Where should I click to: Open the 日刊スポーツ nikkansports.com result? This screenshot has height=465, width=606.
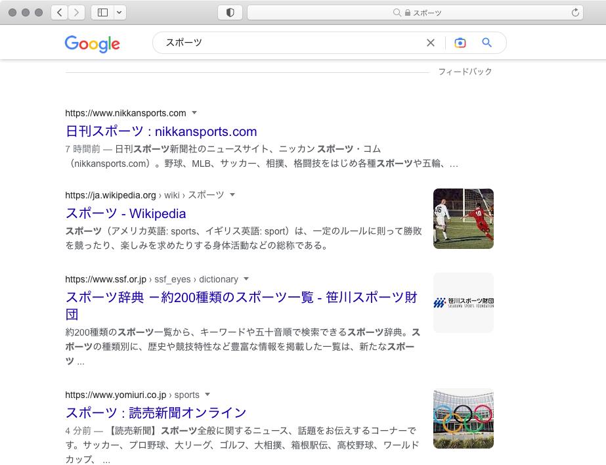pos(161,131)
